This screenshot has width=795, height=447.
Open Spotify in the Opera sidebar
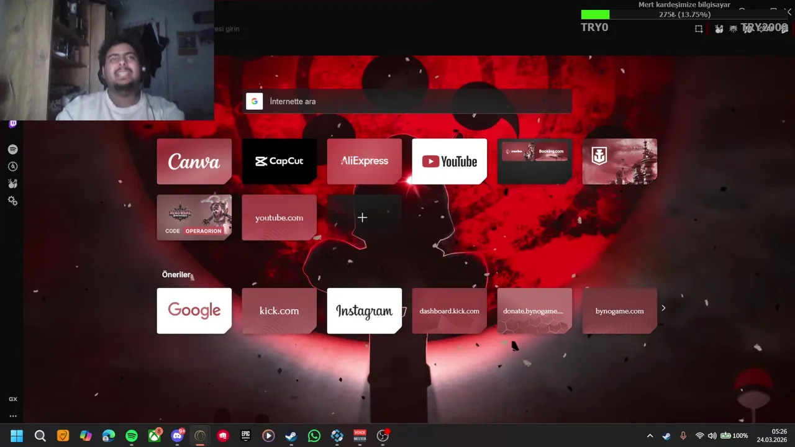[12, 150]
